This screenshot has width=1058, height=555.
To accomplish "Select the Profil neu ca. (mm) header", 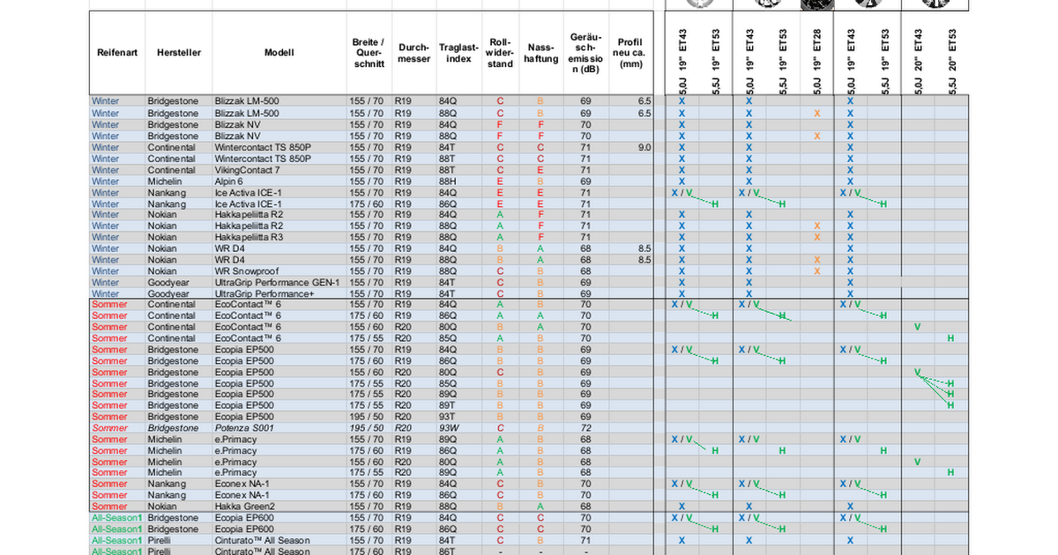I will tap(630, 53).
